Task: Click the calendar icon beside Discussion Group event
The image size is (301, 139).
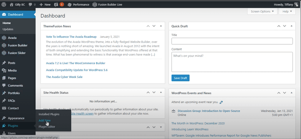Action: (x=173, y=111)
